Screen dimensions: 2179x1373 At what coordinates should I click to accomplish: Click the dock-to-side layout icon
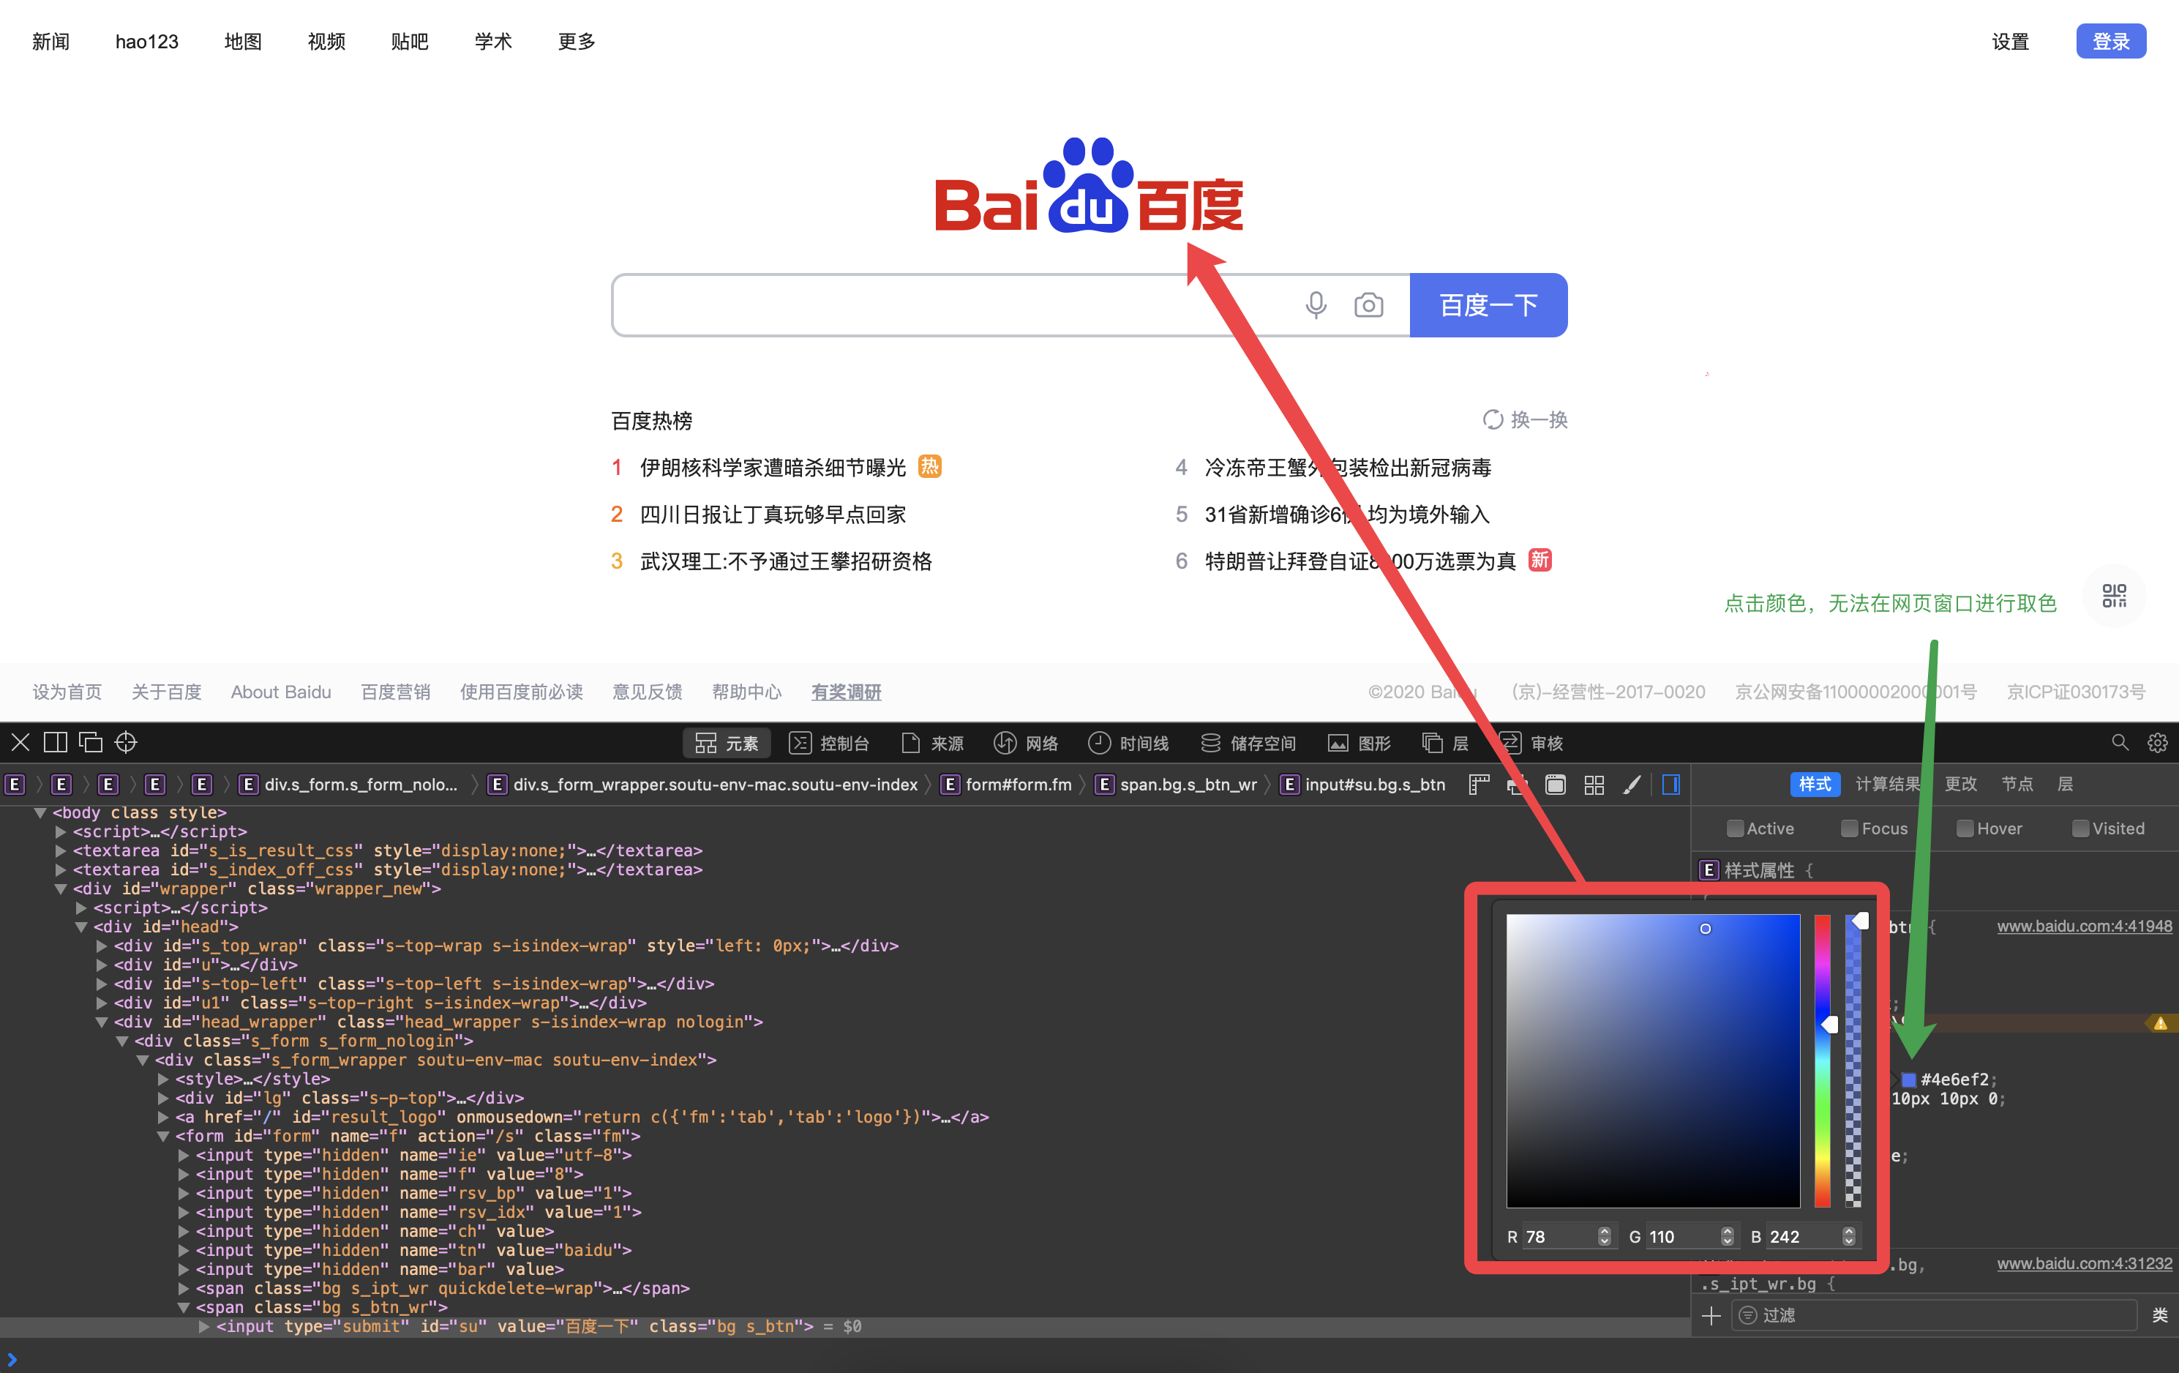tap(55, 742)
